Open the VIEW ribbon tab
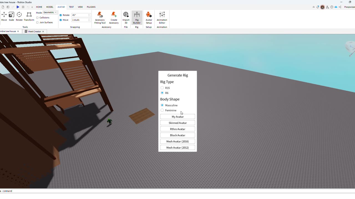The height and width of the screenshot is (199, 355). coord(80,7)
